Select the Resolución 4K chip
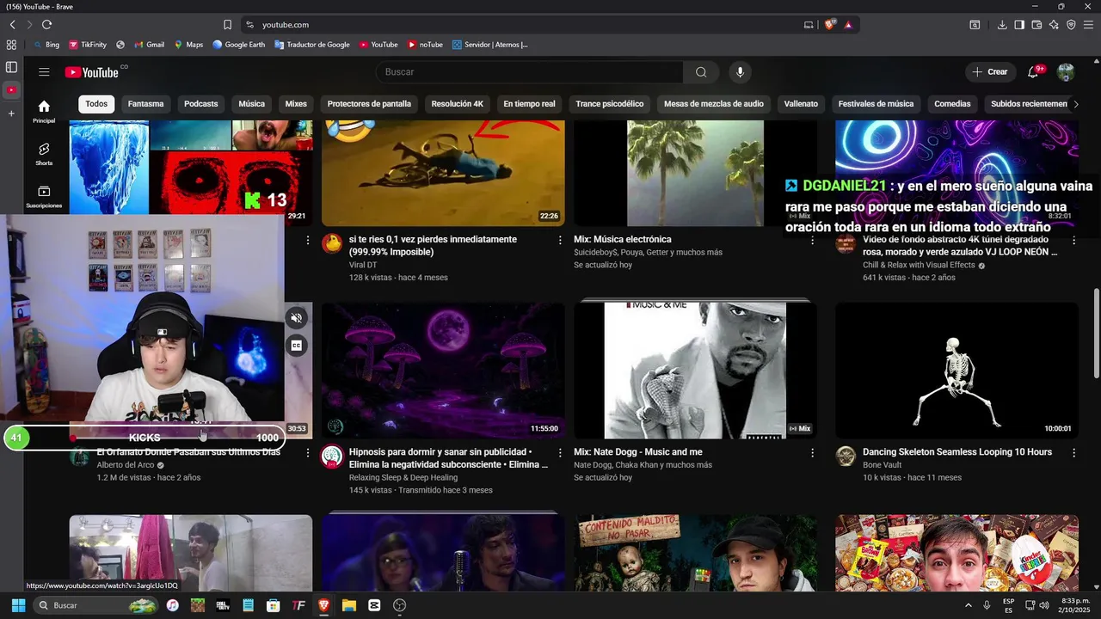This screenshot has height=619, width=1101. (458, 104)
